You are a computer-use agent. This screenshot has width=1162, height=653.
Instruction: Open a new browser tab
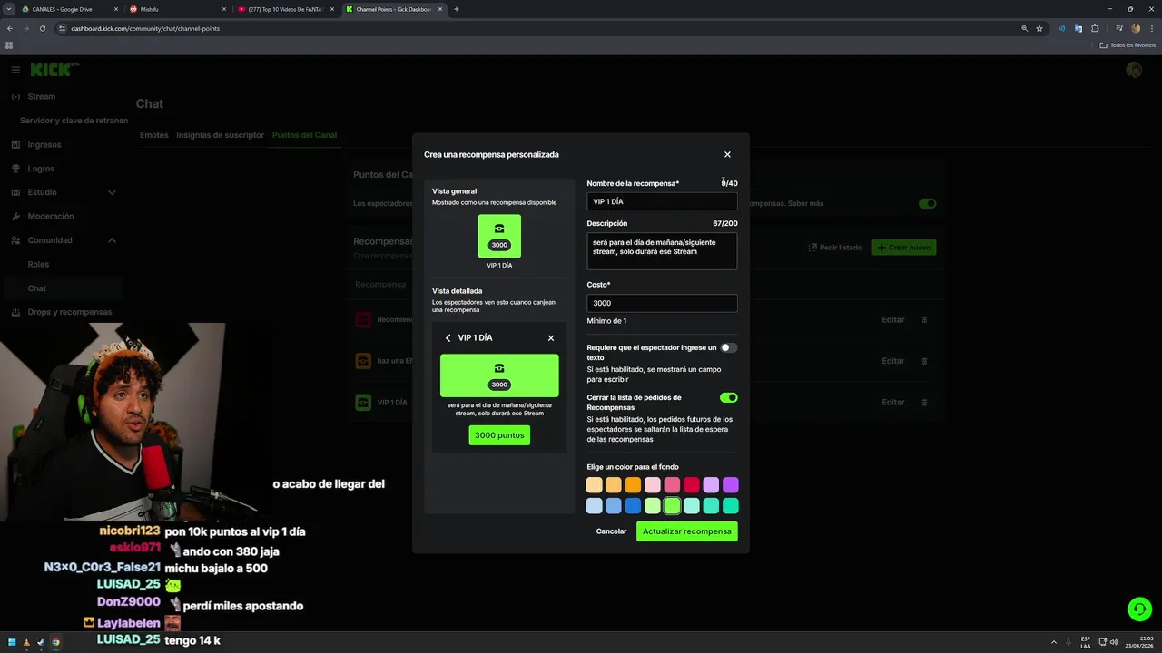click(x=456, y=9)
